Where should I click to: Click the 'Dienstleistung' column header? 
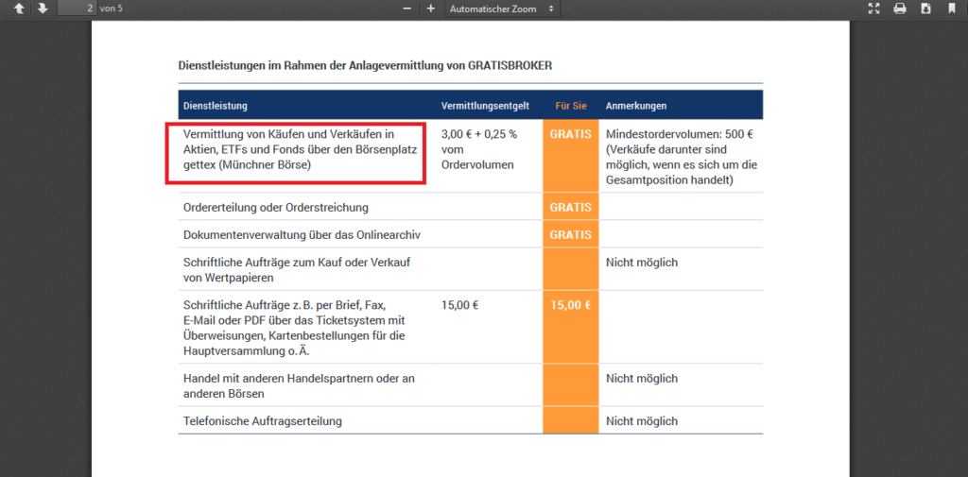pos(216,106)
